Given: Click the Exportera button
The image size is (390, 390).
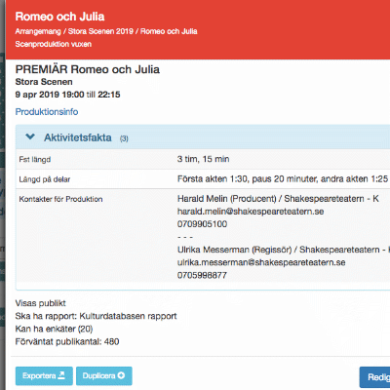Looking at the screenshot, I should click(44, 376).
